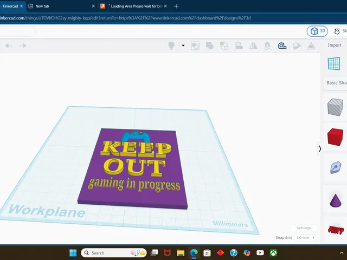The image size is (347, 260).
Task: Select the blue game controller shape
Action: 135,136
